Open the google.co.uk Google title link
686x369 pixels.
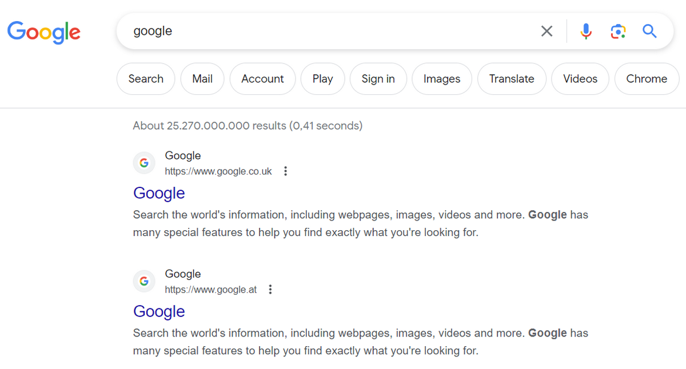pos(159,193)
